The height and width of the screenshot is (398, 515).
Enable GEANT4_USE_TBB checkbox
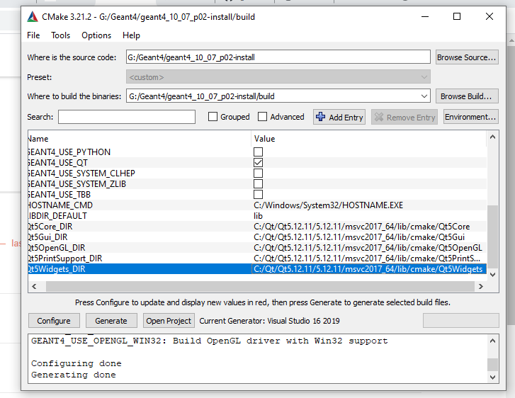(258, 195)
